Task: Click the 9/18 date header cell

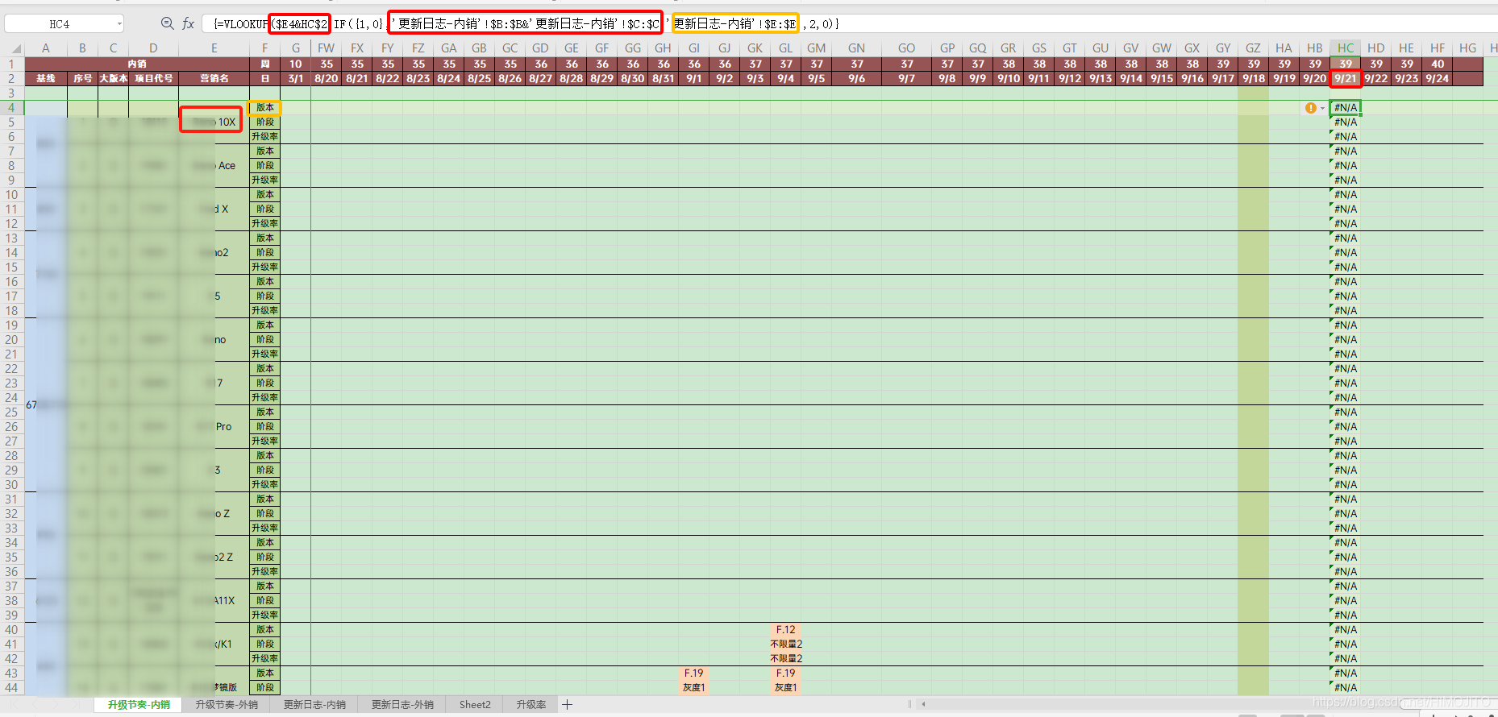Action: [1254, 79]
